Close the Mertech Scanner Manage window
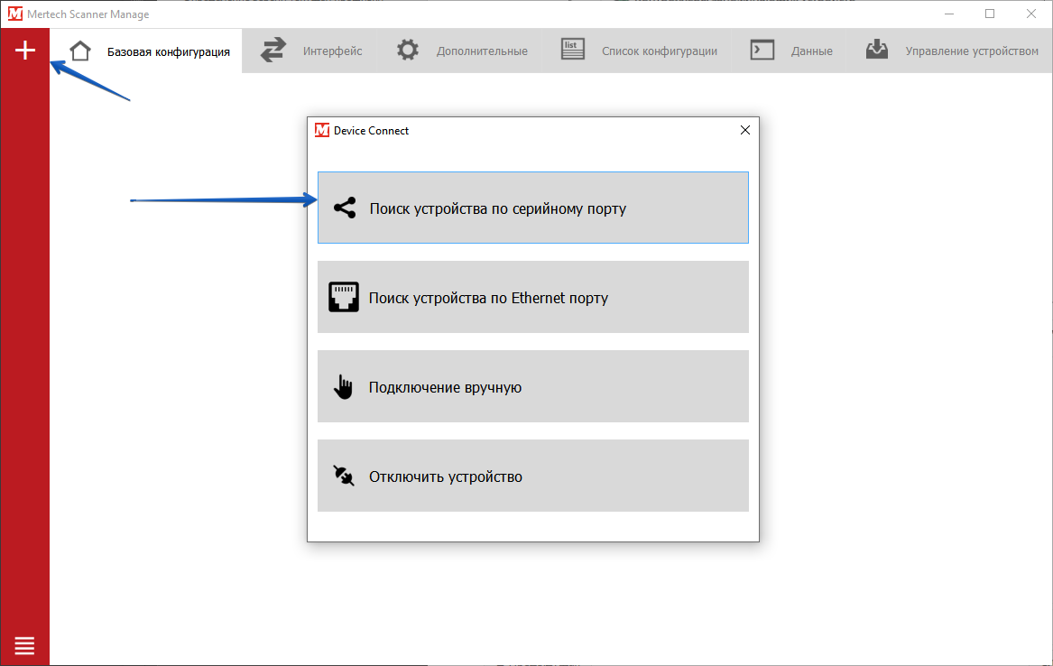Image resolution: width=1053 pixels, height=666 pixels. click(x=1031, y=14)
